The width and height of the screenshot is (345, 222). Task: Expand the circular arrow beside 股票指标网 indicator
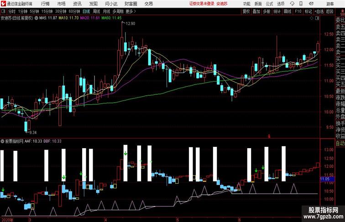[x=2, y=141]
